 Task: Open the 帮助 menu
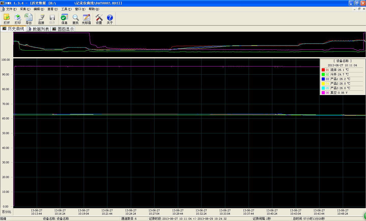point(94,9)
